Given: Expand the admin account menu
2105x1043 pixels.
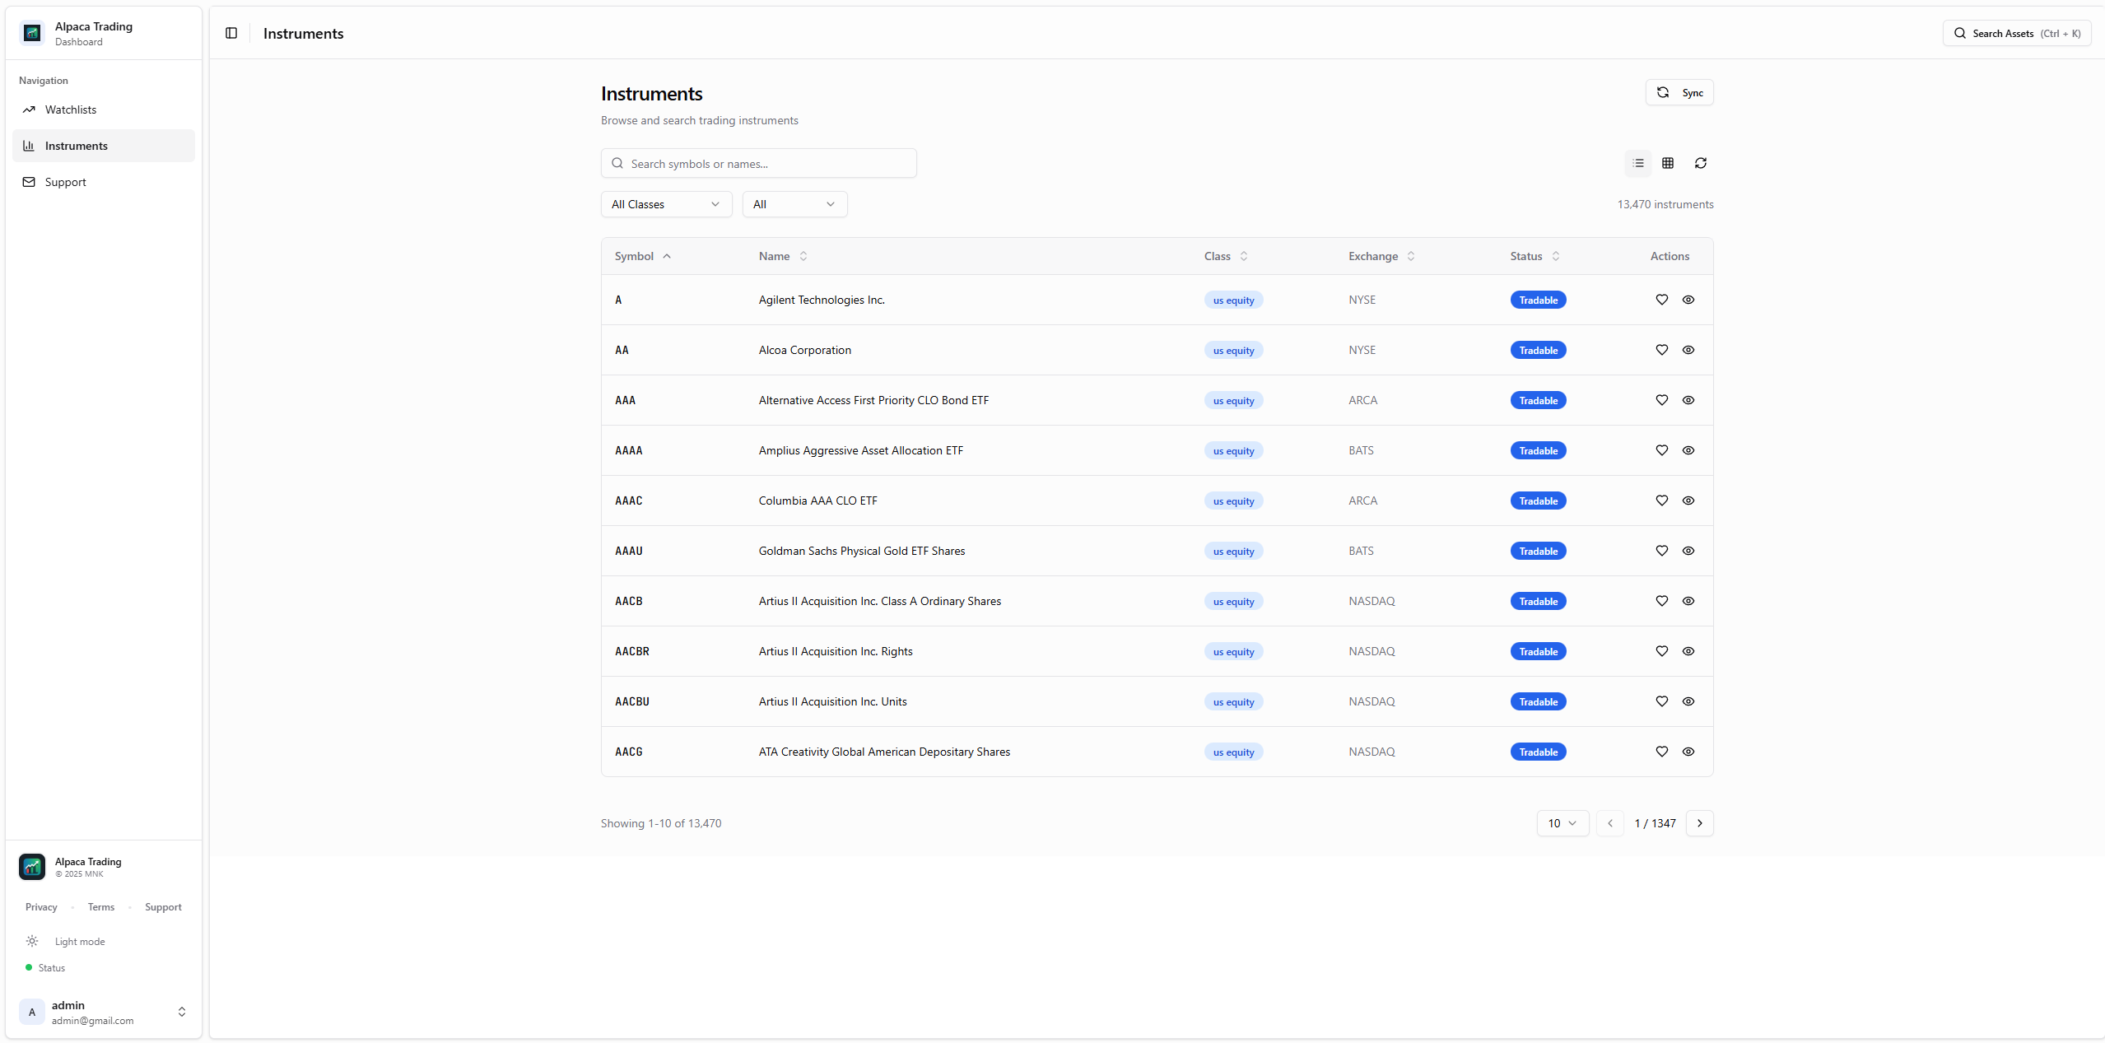Looking at the screenshot, I should click(x=182, y=1012).
